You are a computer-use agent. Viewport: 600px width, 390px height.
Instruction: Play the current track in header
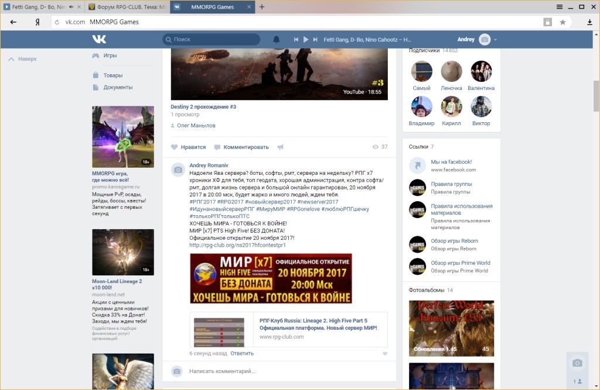tap(306, 39)
